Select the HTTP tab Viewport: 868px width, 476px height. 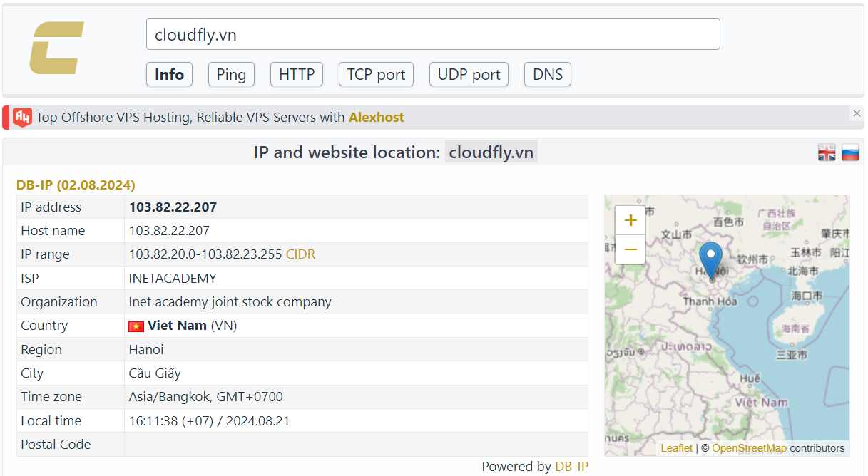297,74
